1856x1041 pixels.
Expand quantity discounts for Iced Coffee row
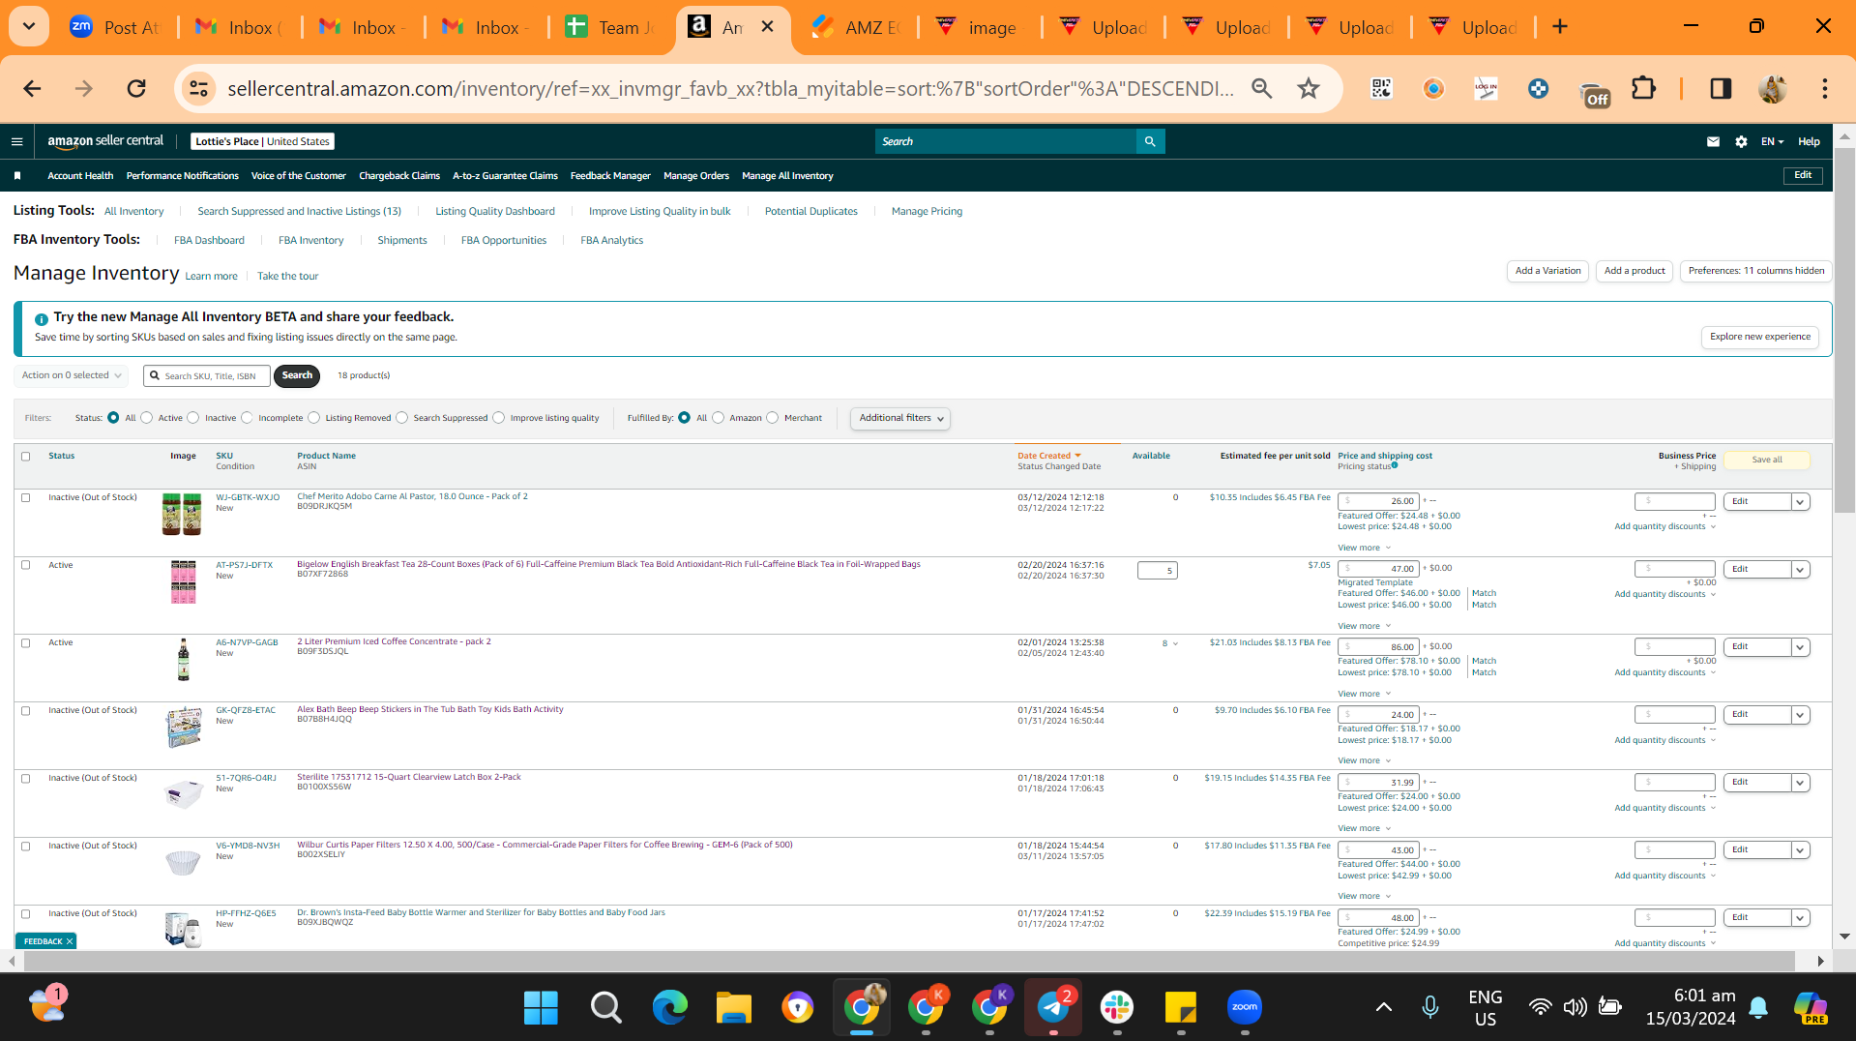pyautogui.click(x=1665, y=672)
